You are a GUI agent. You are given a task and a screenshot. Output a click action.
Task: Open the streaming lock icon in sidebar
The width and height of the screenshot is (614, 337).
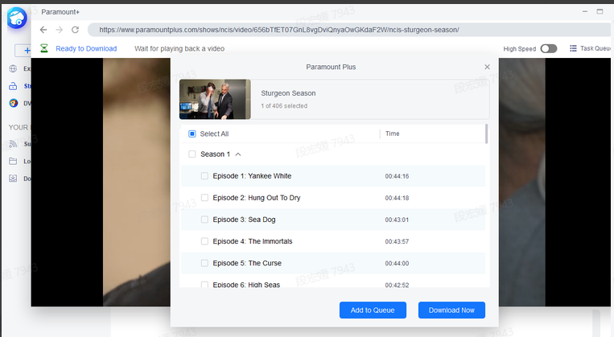coord(13,86)
